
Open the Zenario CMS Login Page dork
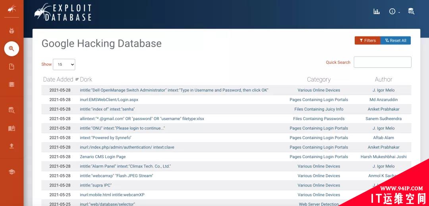[x=103, y=157]
